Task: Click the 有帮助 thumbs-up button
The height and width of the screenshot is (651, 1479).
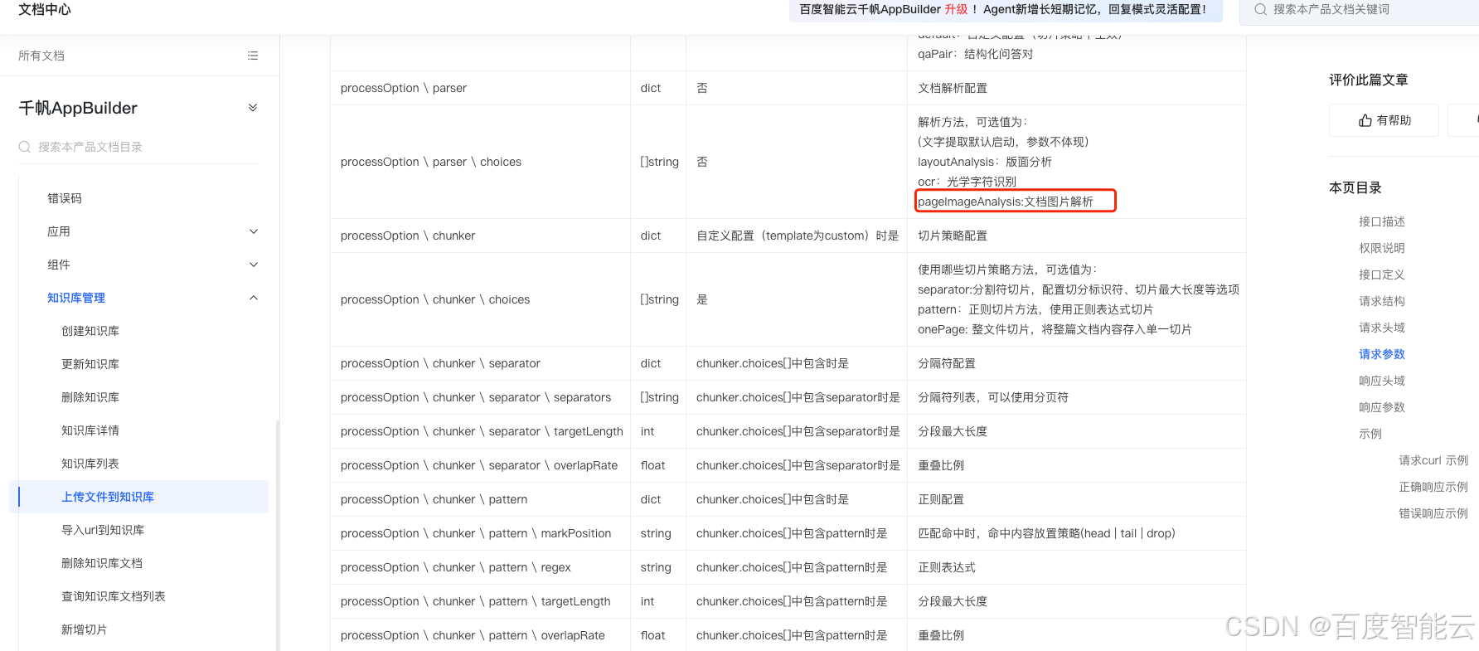Action: [x=1384, y=120]
